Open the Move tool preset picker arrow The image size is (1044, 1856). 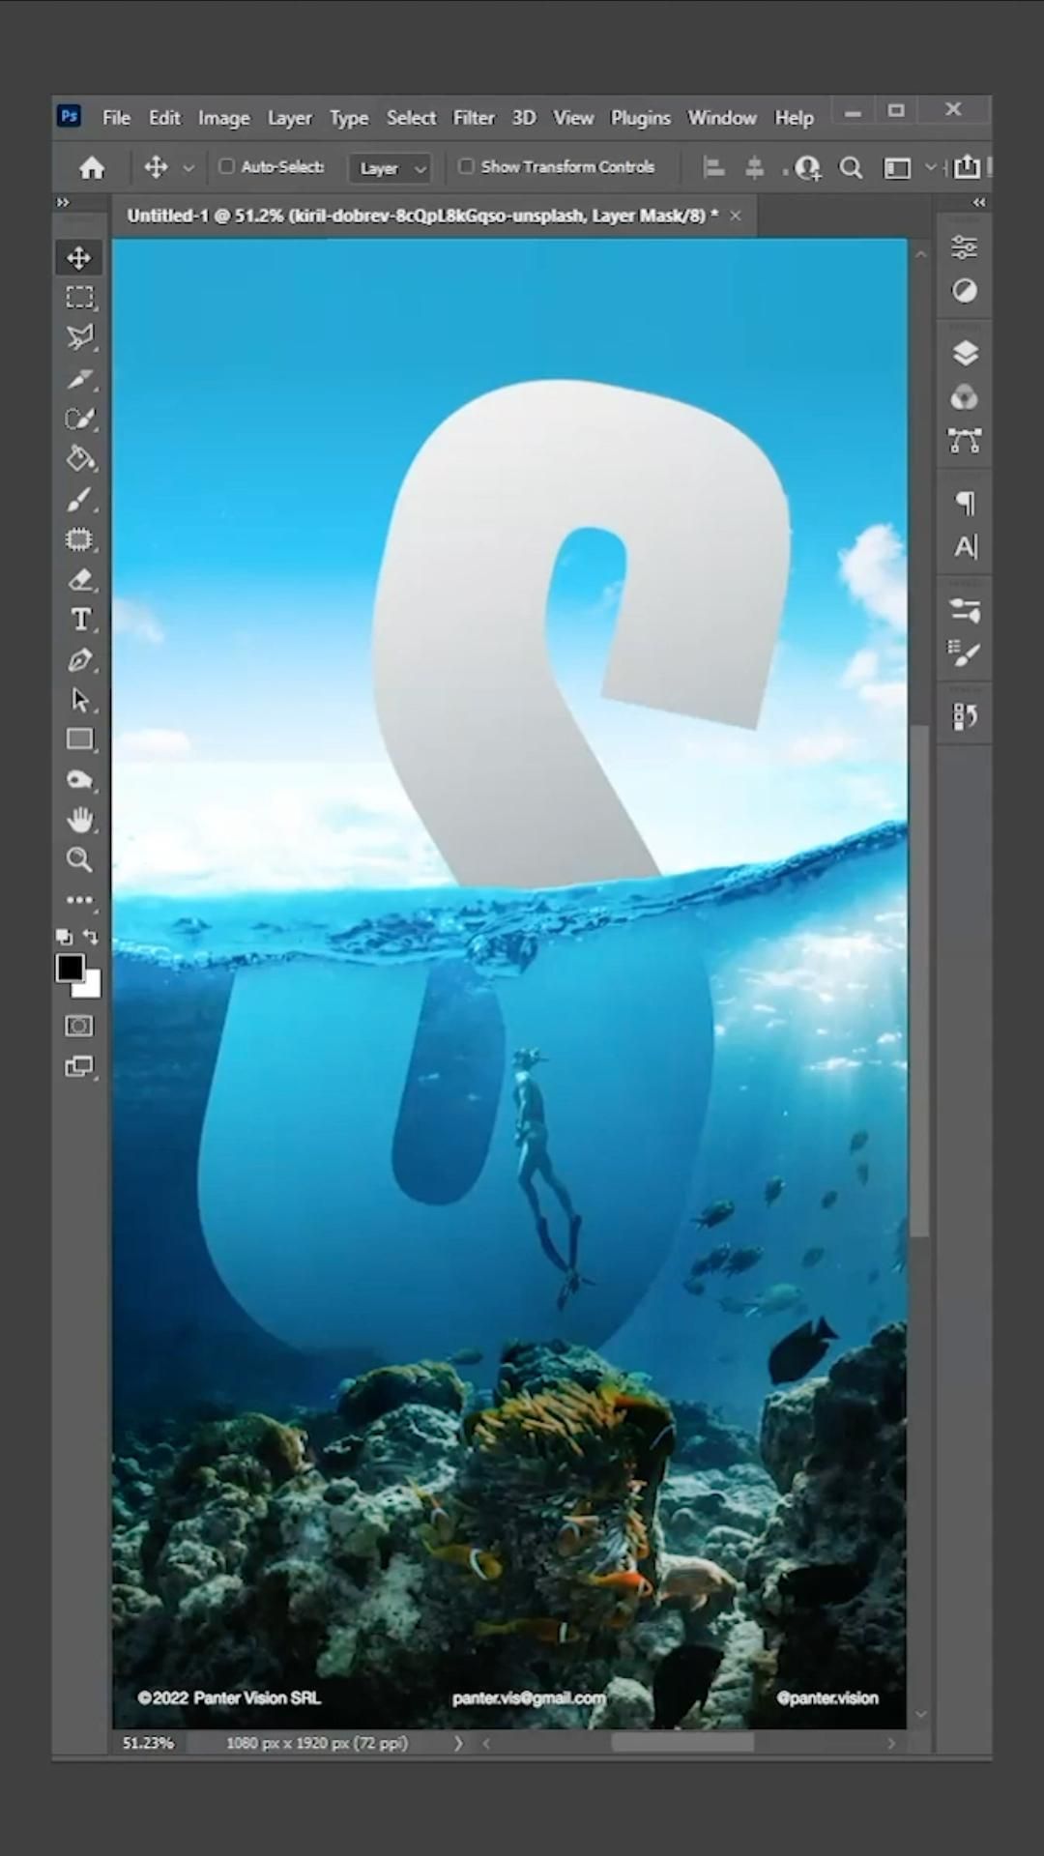point(188,168)
